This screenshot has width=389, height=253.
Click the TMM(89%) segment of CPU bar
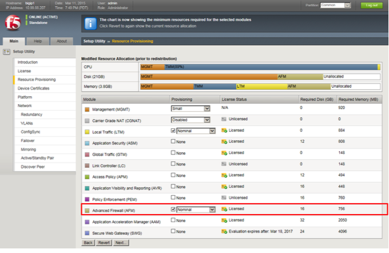point(271,67)
